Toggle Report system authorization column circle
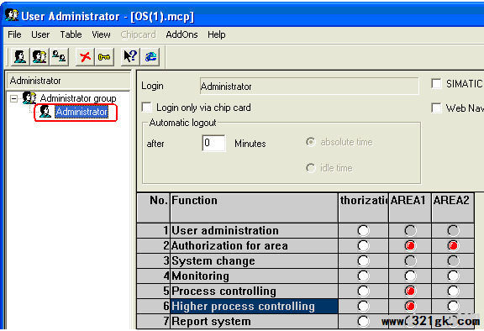This screenshot has width=484, height=331. pyautogui.click(x=363, y=321)
